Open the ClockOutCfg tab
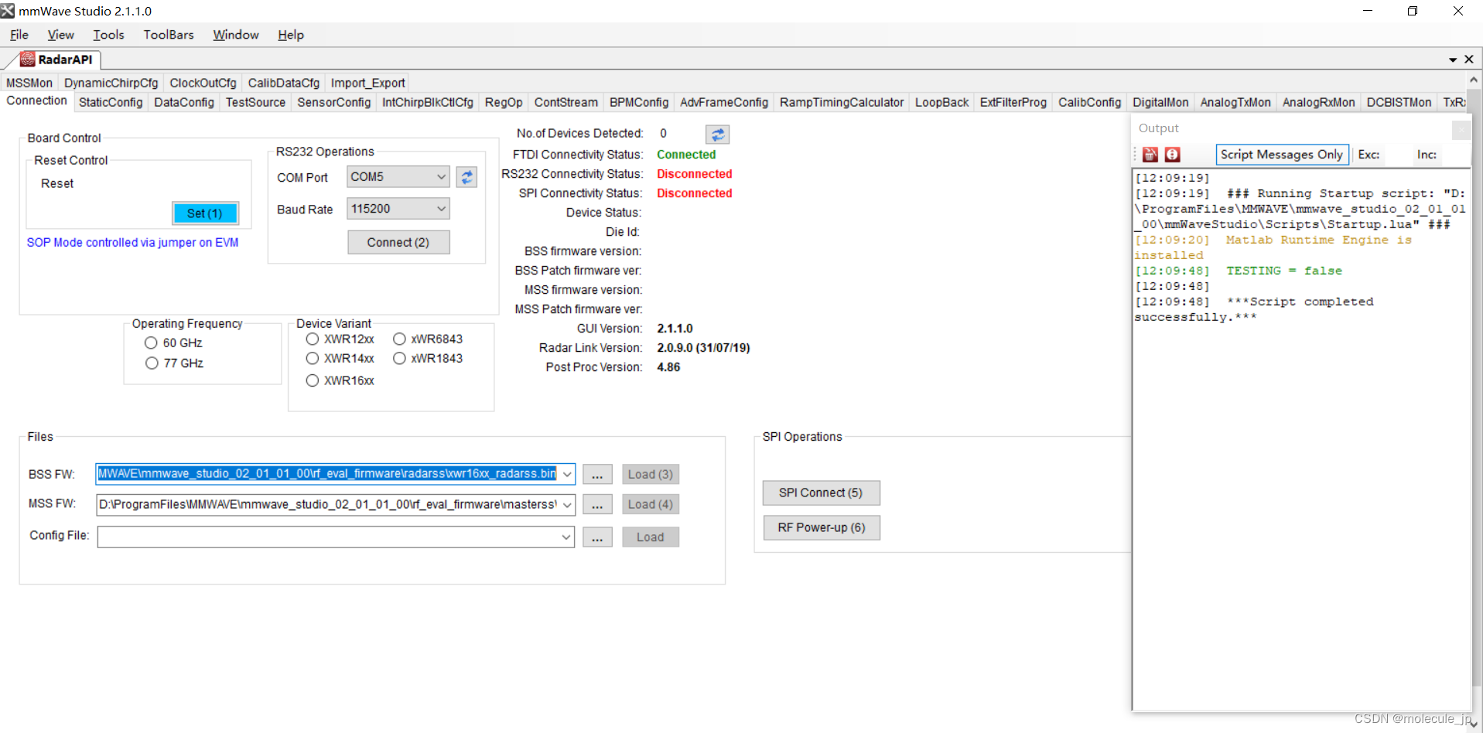This screenshot has height=733, width=1483. [x=203, y=84]
